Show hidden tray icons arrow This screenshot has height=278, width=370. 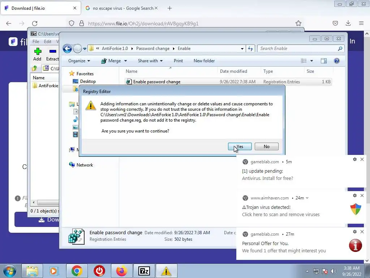click(307, 271)
